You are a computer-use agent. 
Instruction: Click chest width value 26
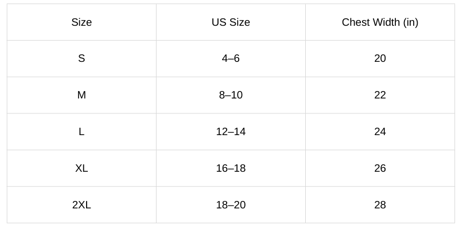[380, 168]
